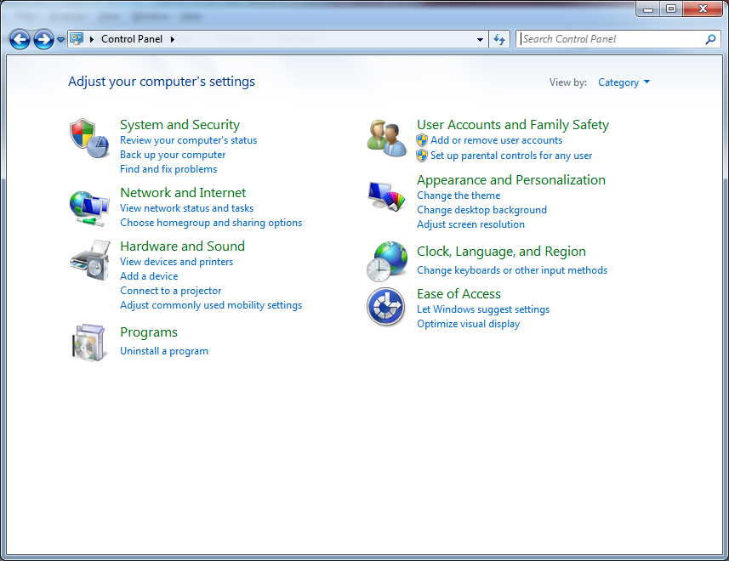
Task: Close the Control Panel window
Action: tap(703, 8)
